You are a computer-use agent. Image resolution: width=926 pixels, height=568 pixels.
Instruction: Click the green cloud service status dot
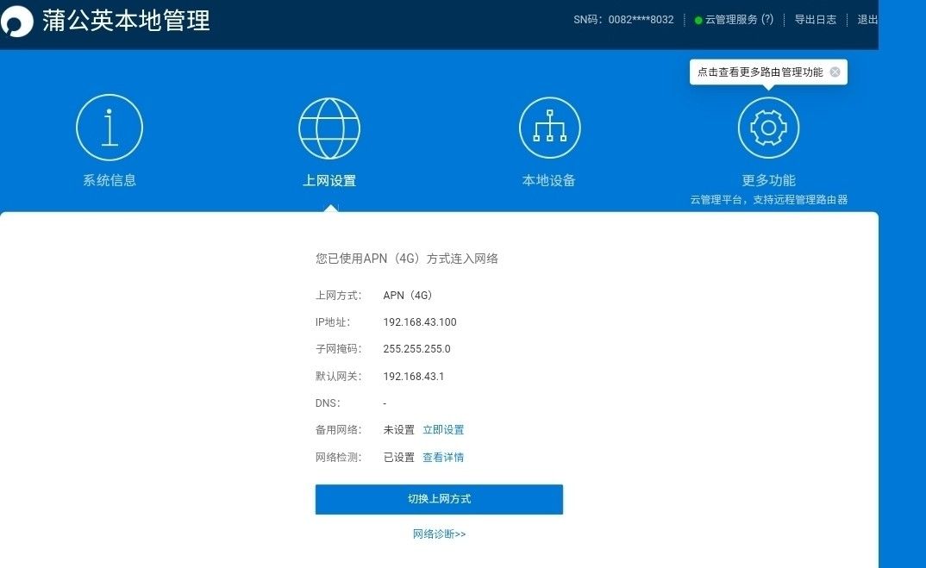click(x=698, y=20)
